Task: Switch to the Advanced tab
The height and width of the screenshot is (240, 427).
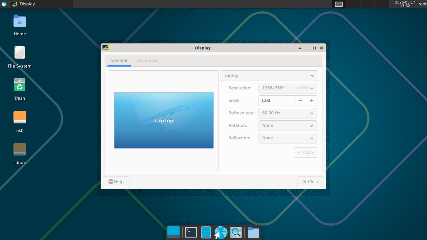Action: 147,61
